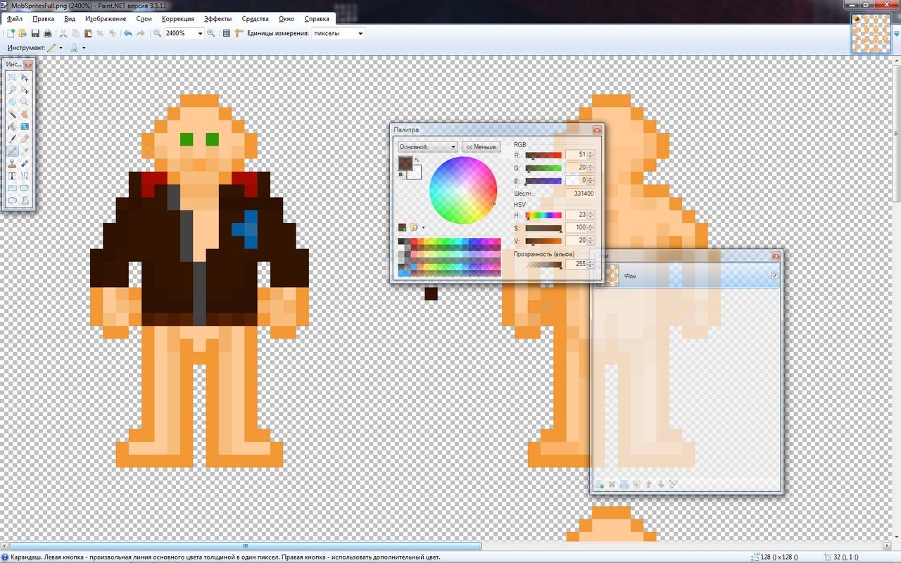Click the New image toolbar icon

(x=11, y=33)
